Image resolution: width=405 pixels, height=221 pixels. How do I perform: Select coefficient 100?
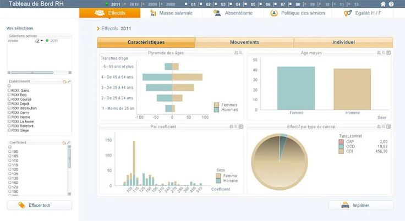coord(13,152)
